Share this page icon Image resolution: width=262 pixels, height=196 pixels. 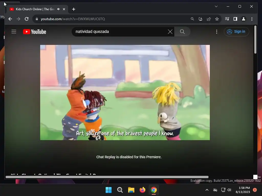pyautogui.click(x=209, y=19)
